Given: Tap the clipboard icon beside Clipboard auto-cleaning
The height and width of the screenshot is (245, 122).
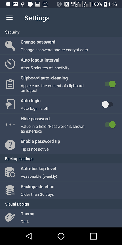Looking at the screenshot, I should [x=10, y=84].
